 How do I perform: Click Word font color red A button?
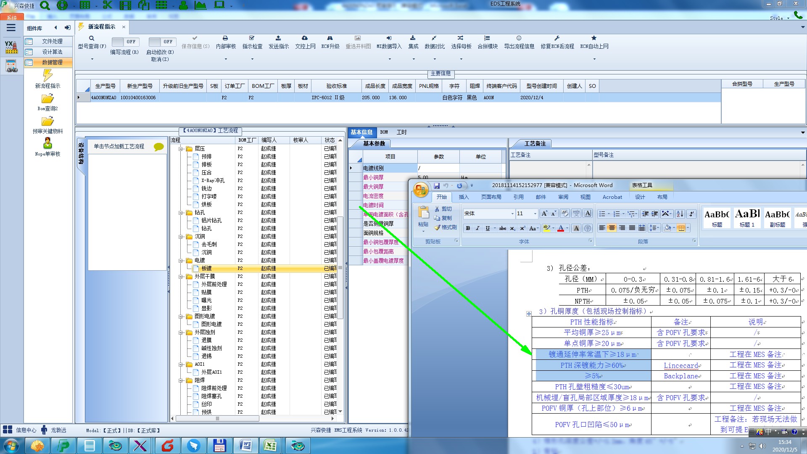pos(561,228)
